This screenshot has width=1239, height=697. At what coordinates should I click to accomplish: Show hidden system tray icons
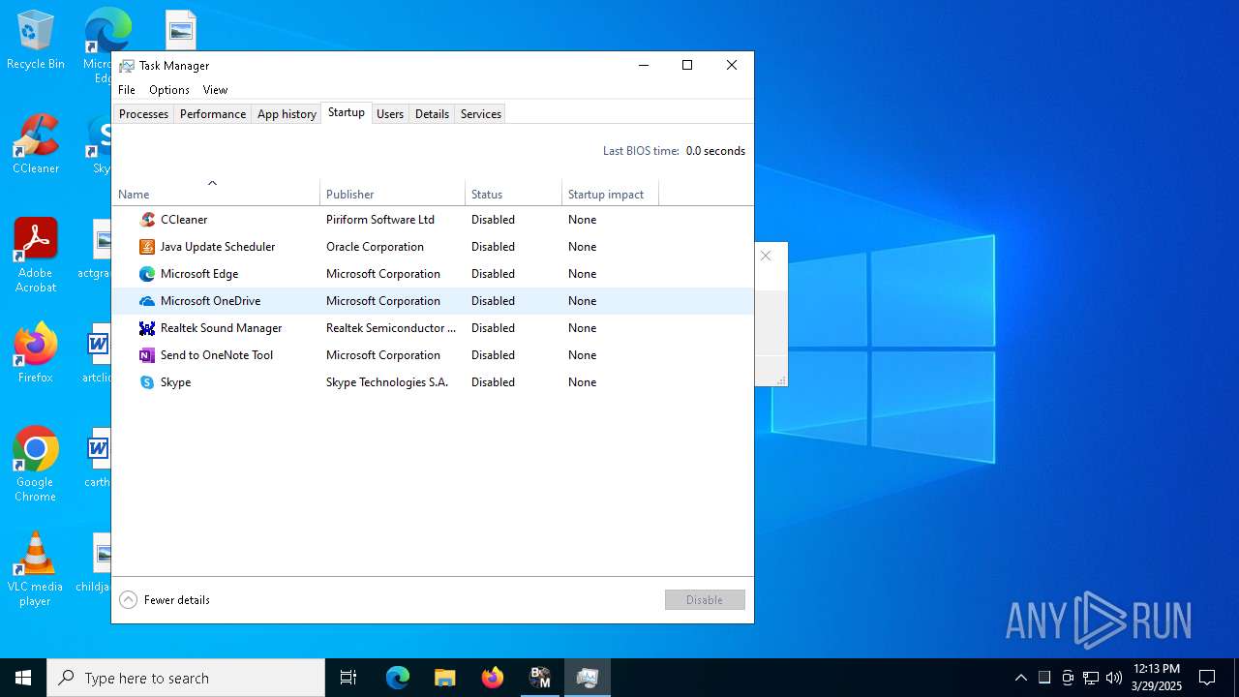1021,678
